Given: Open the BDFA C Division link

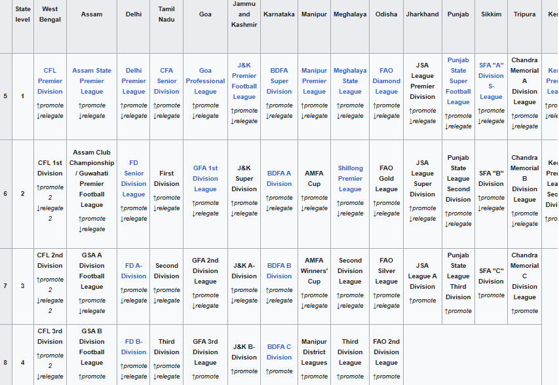Looking at the screenshot, I should click(x=279, y=352).
